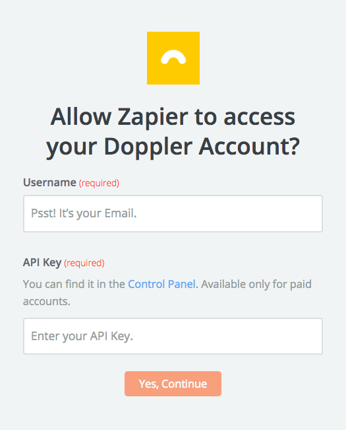Viewport: 346px width, 430px height.
Task: Click the API Key label
Action: point(42,263)
